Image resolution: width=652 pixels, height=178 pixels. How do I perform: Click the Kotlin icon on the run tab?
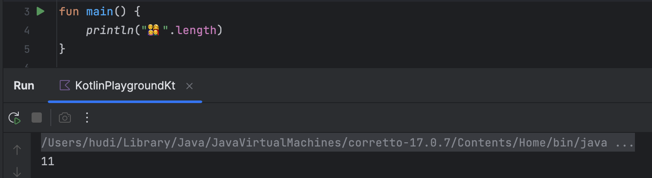pos(65,86)
